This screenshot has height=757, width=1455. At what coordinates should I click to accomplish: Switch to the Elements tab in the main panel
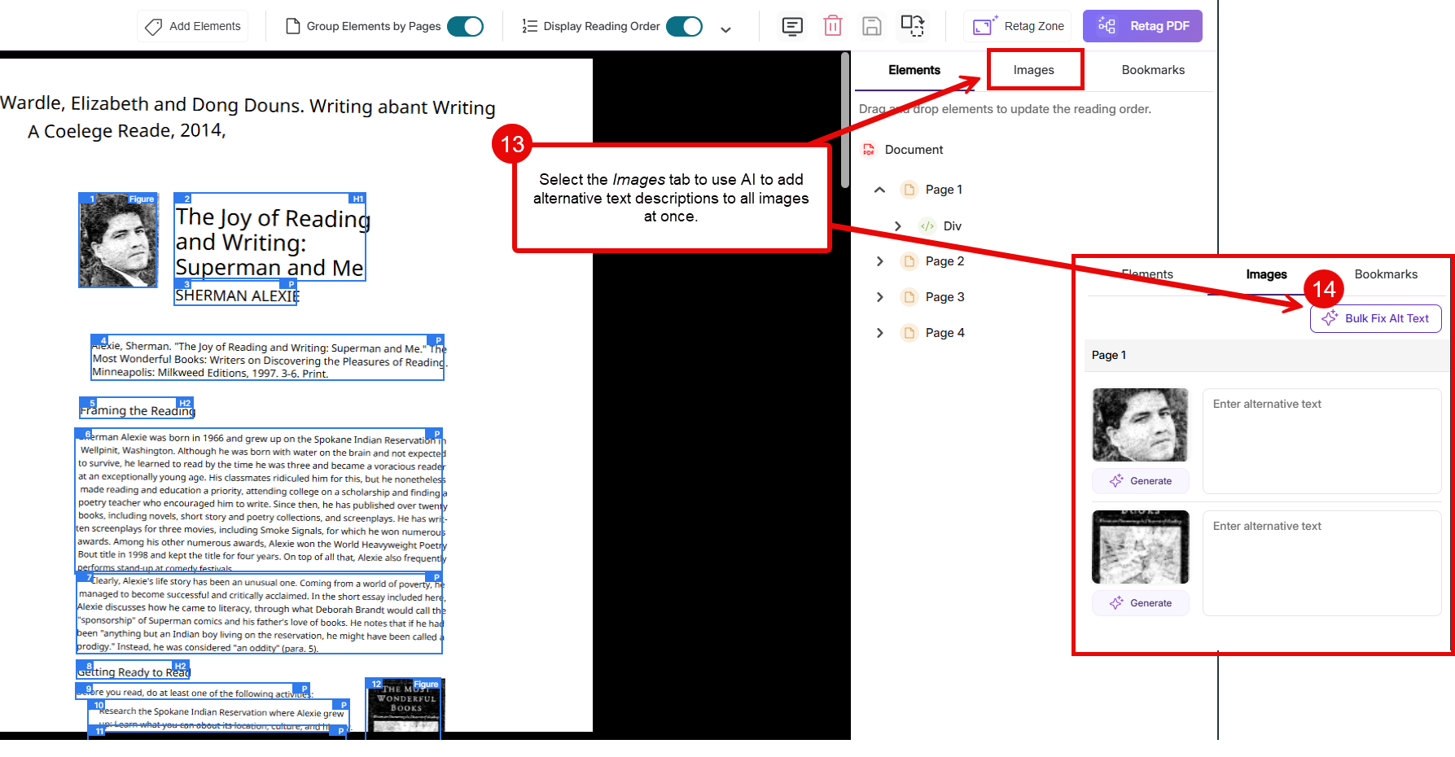pos(914,70)
